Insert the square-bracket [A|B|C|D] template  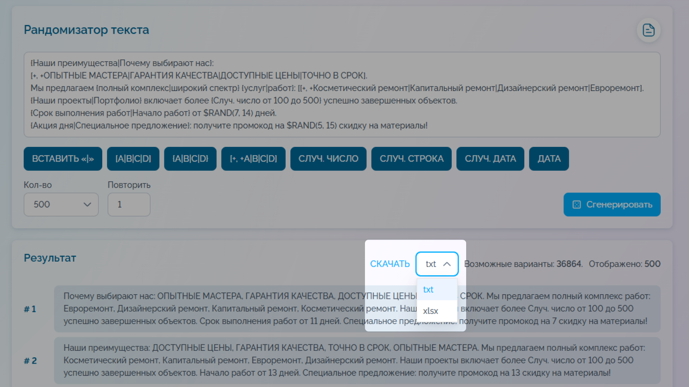[133, 159]
